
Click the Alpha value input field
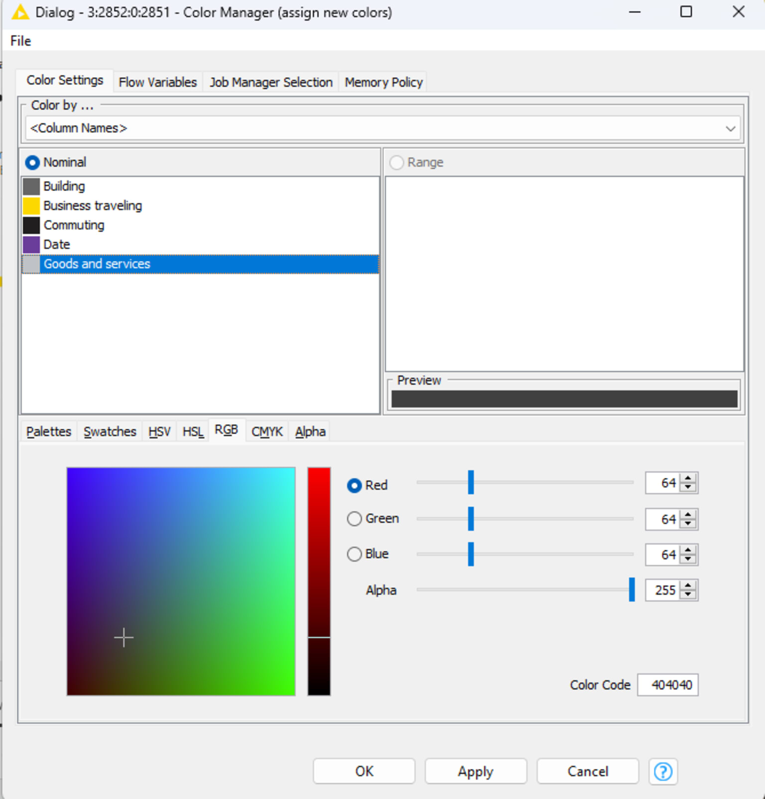pos(663,590)
